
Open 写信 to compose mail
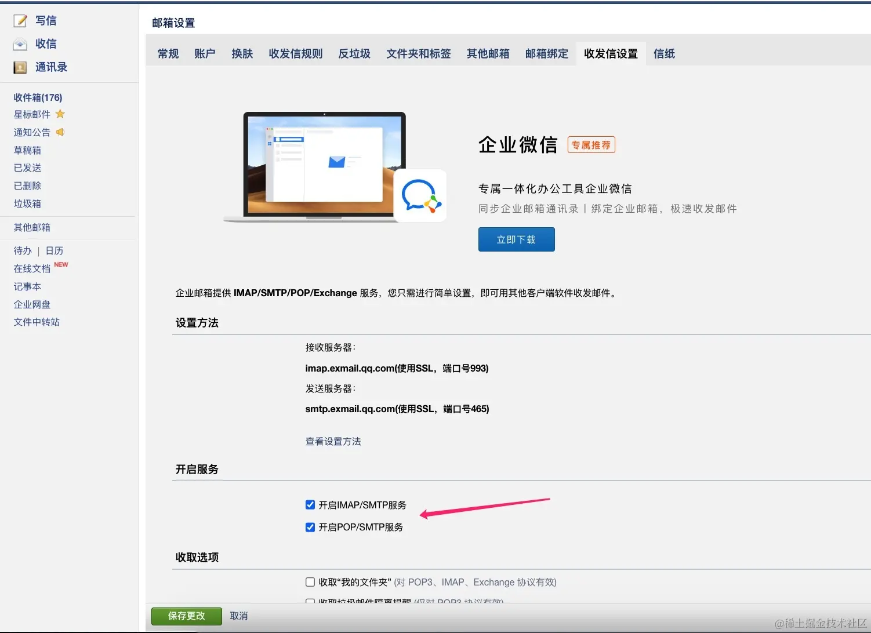point(46,21)
